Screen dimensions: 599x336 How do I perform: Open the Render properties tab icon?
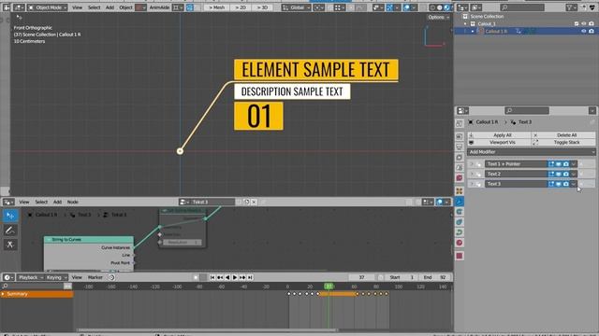[x=460, y=136]
